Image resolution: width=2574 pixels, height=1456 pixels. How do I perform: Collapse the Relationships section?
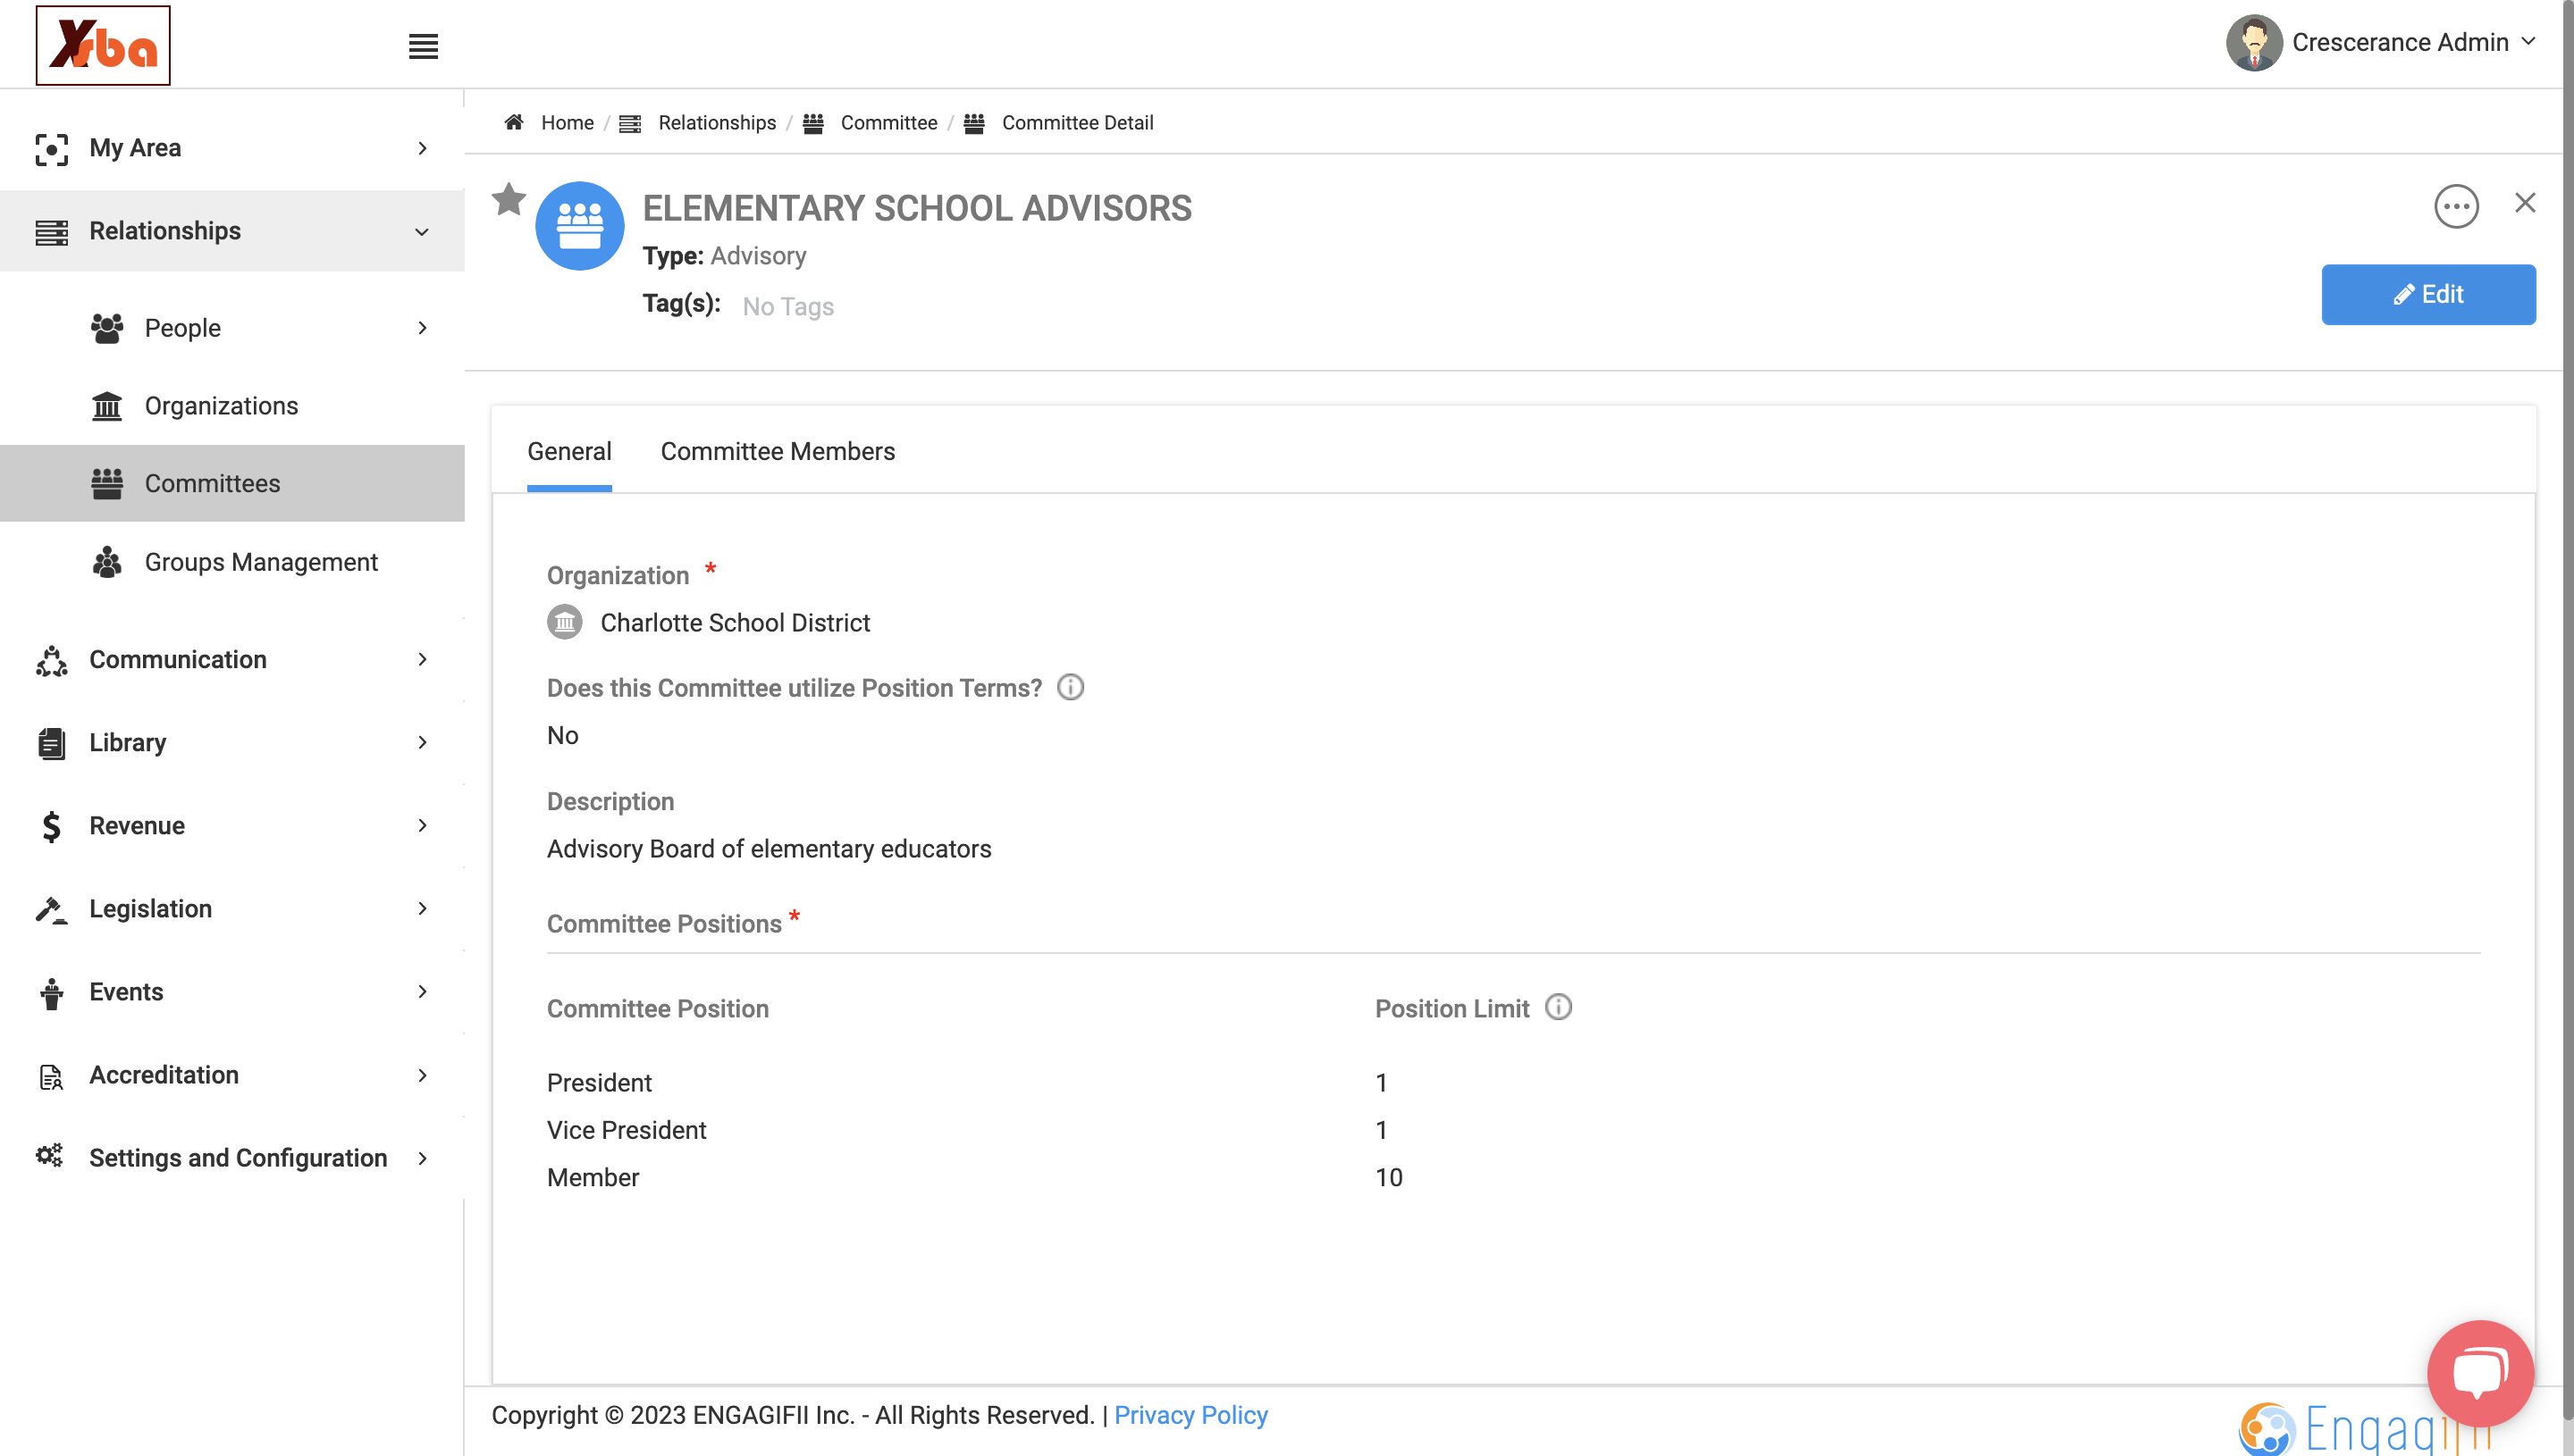(x=232, y=231)
